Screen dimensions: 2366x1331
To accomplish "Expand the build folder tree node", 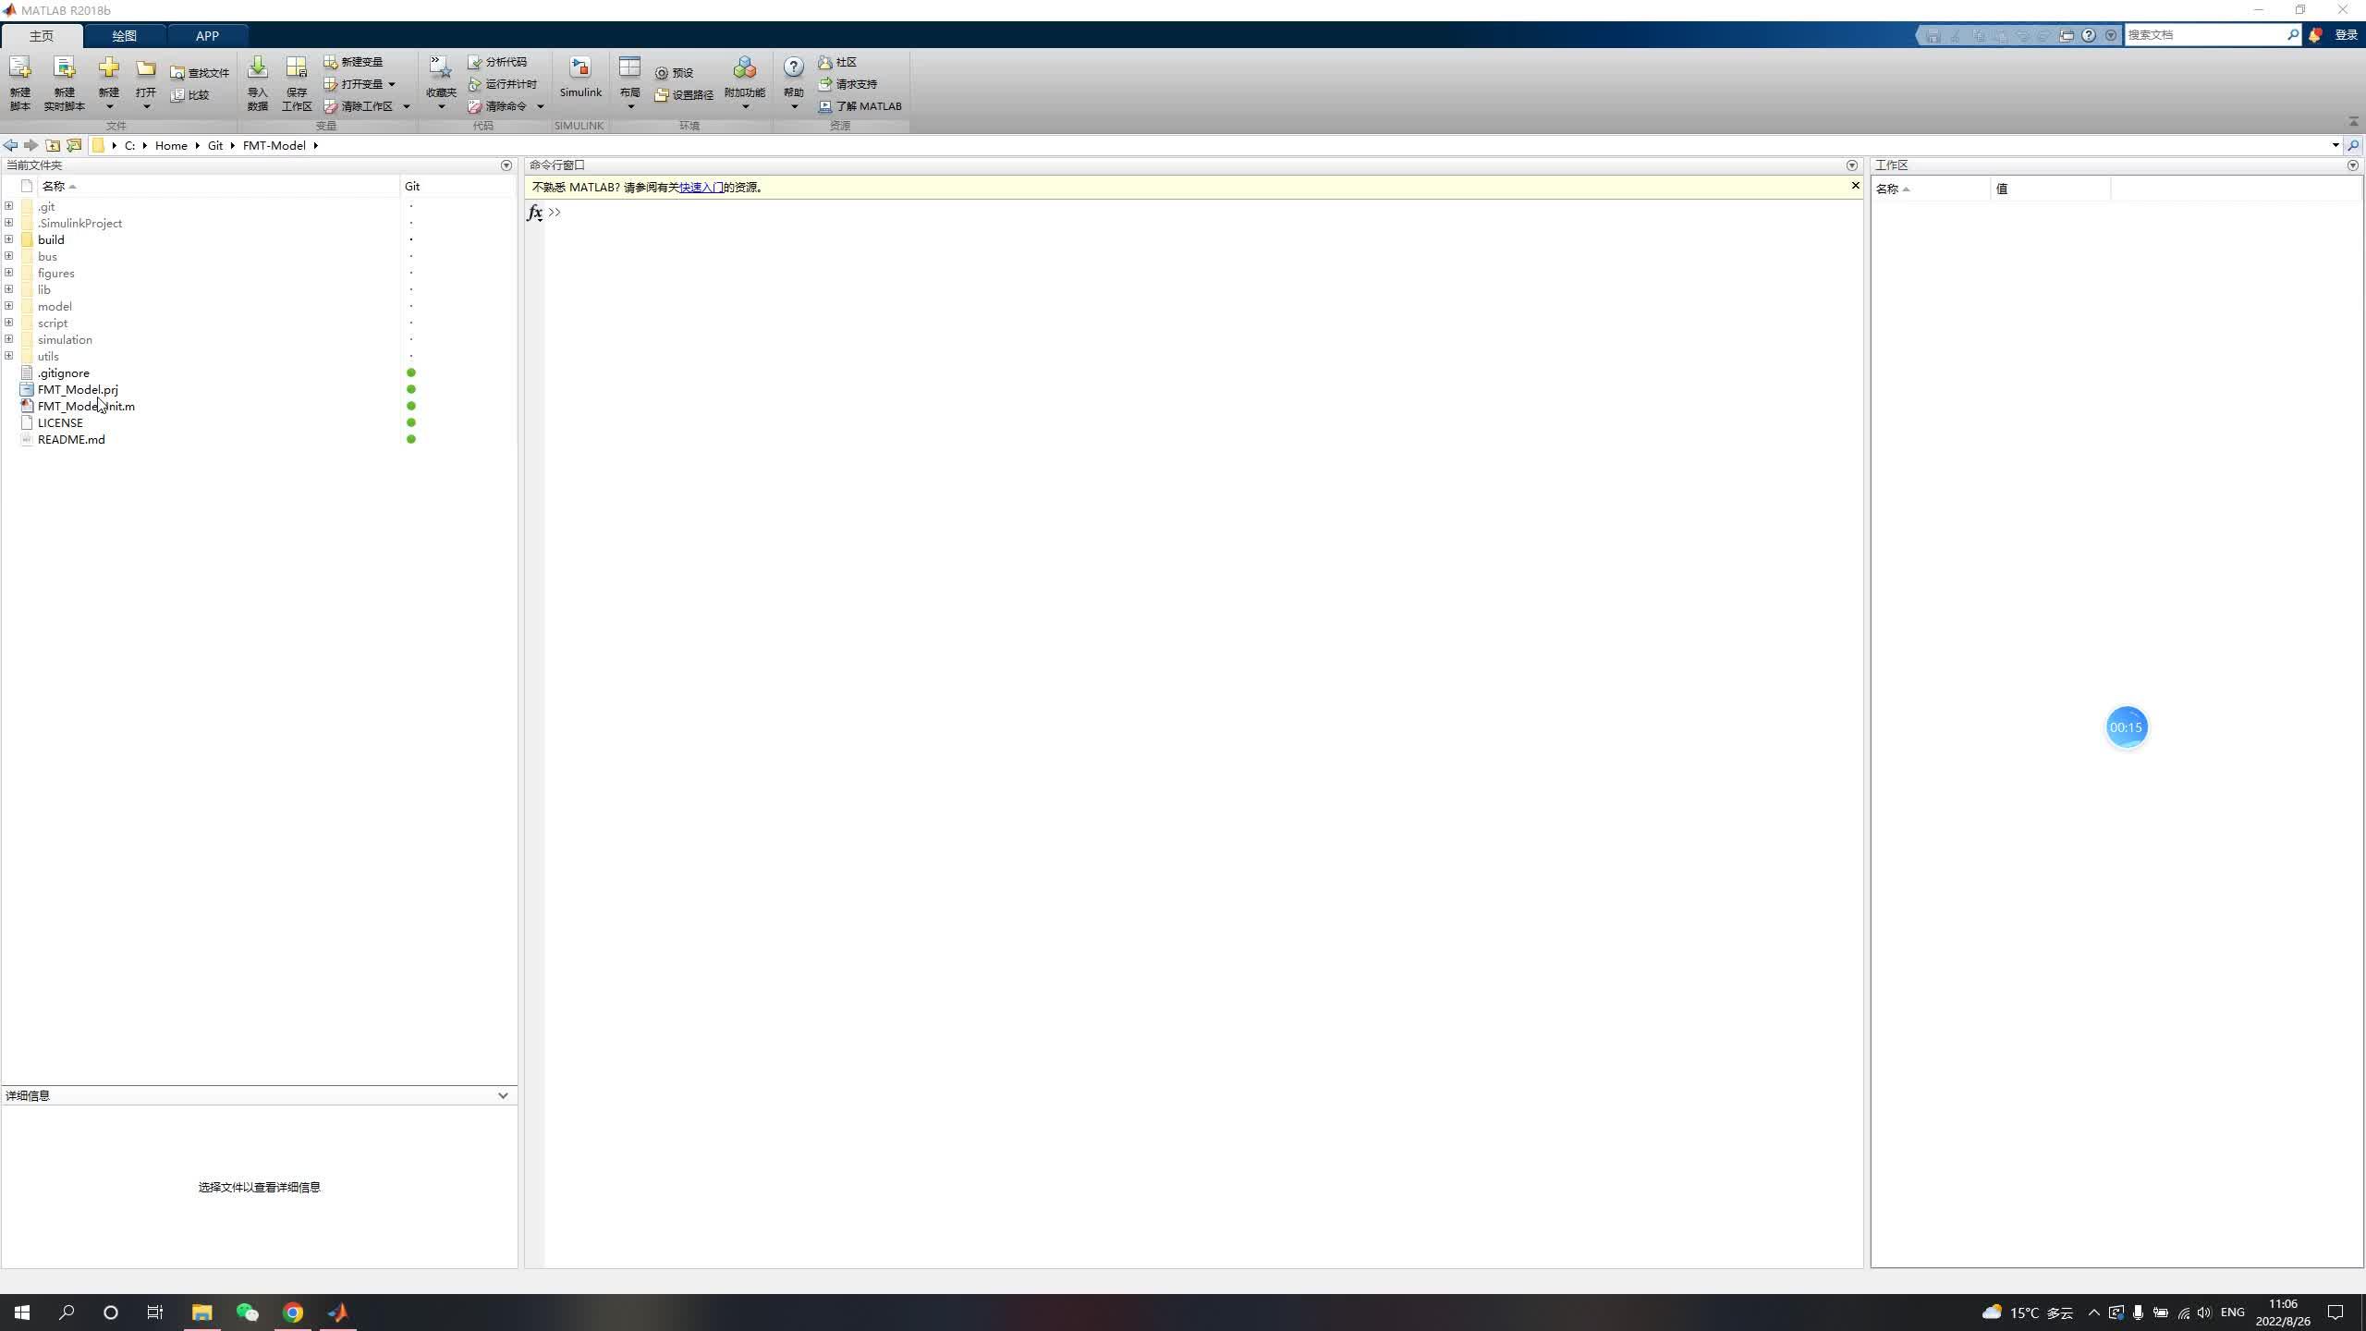I will 9,239.
